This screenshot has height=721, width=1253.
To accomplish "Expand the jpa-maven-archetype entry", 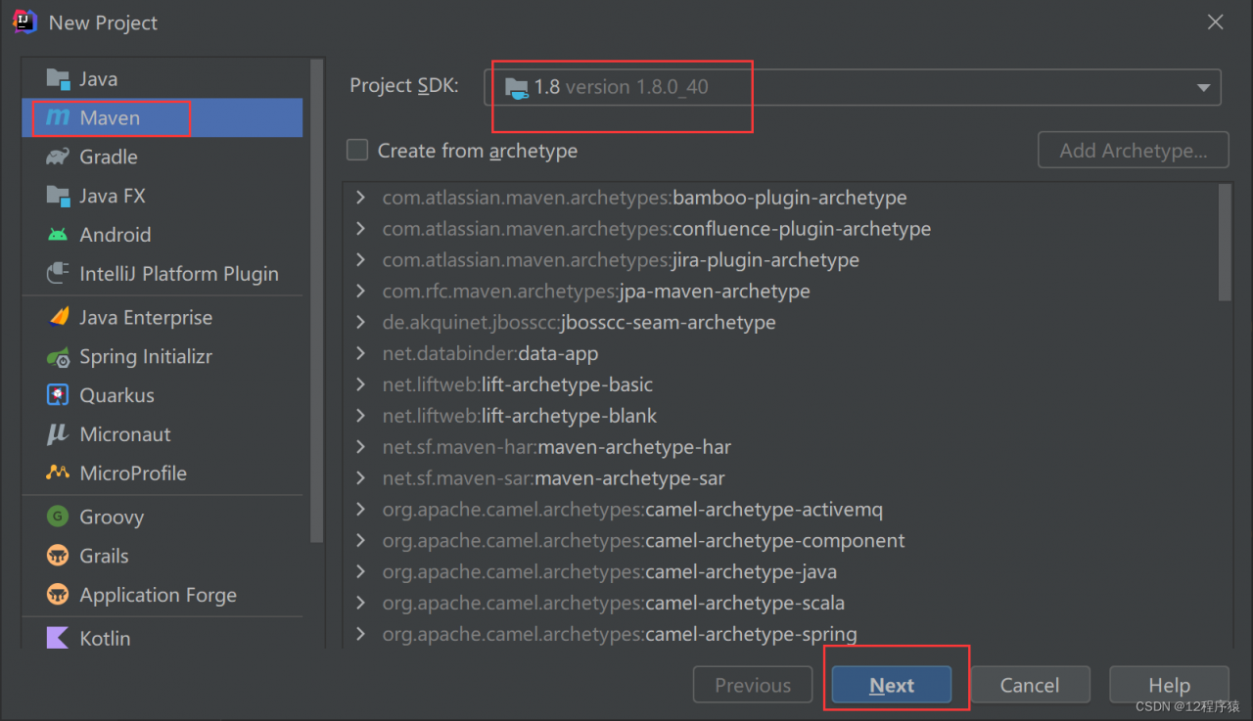I will pyautogui.click(x=361, y=292).
